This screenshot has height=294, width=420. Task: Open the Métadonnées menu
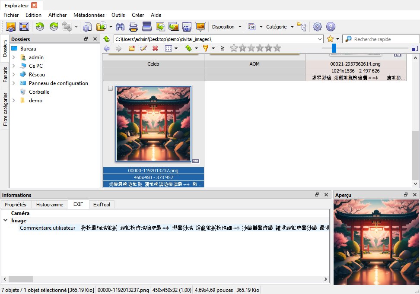89,15
